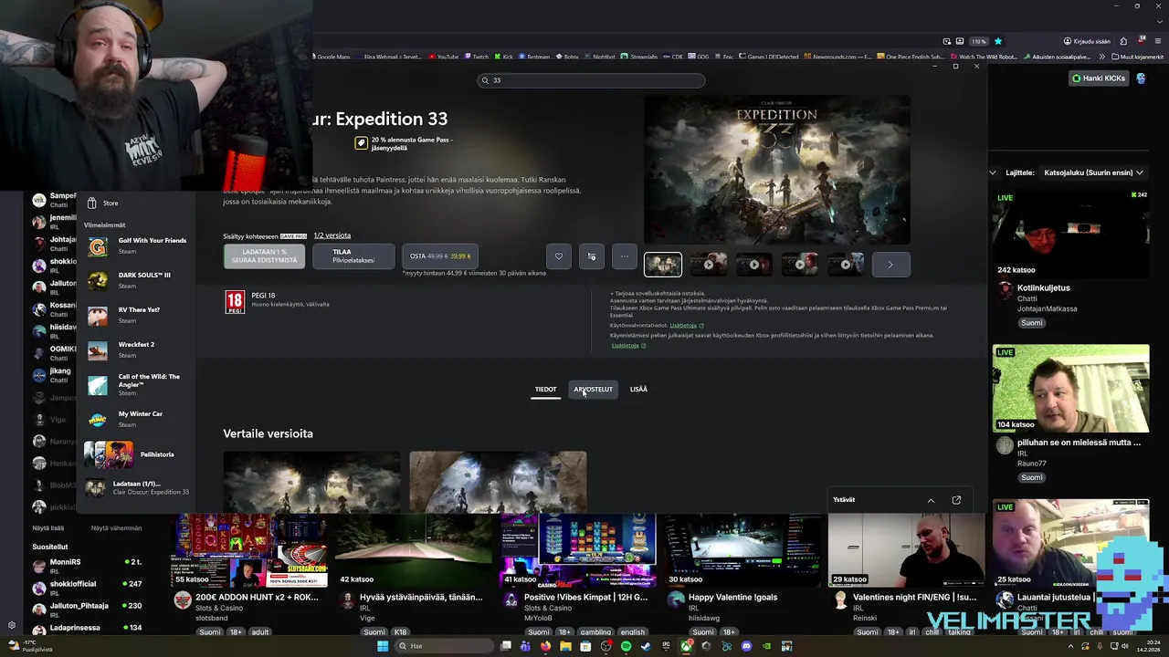
Task: Open the three-dot more options button
Action: [625, 256]
